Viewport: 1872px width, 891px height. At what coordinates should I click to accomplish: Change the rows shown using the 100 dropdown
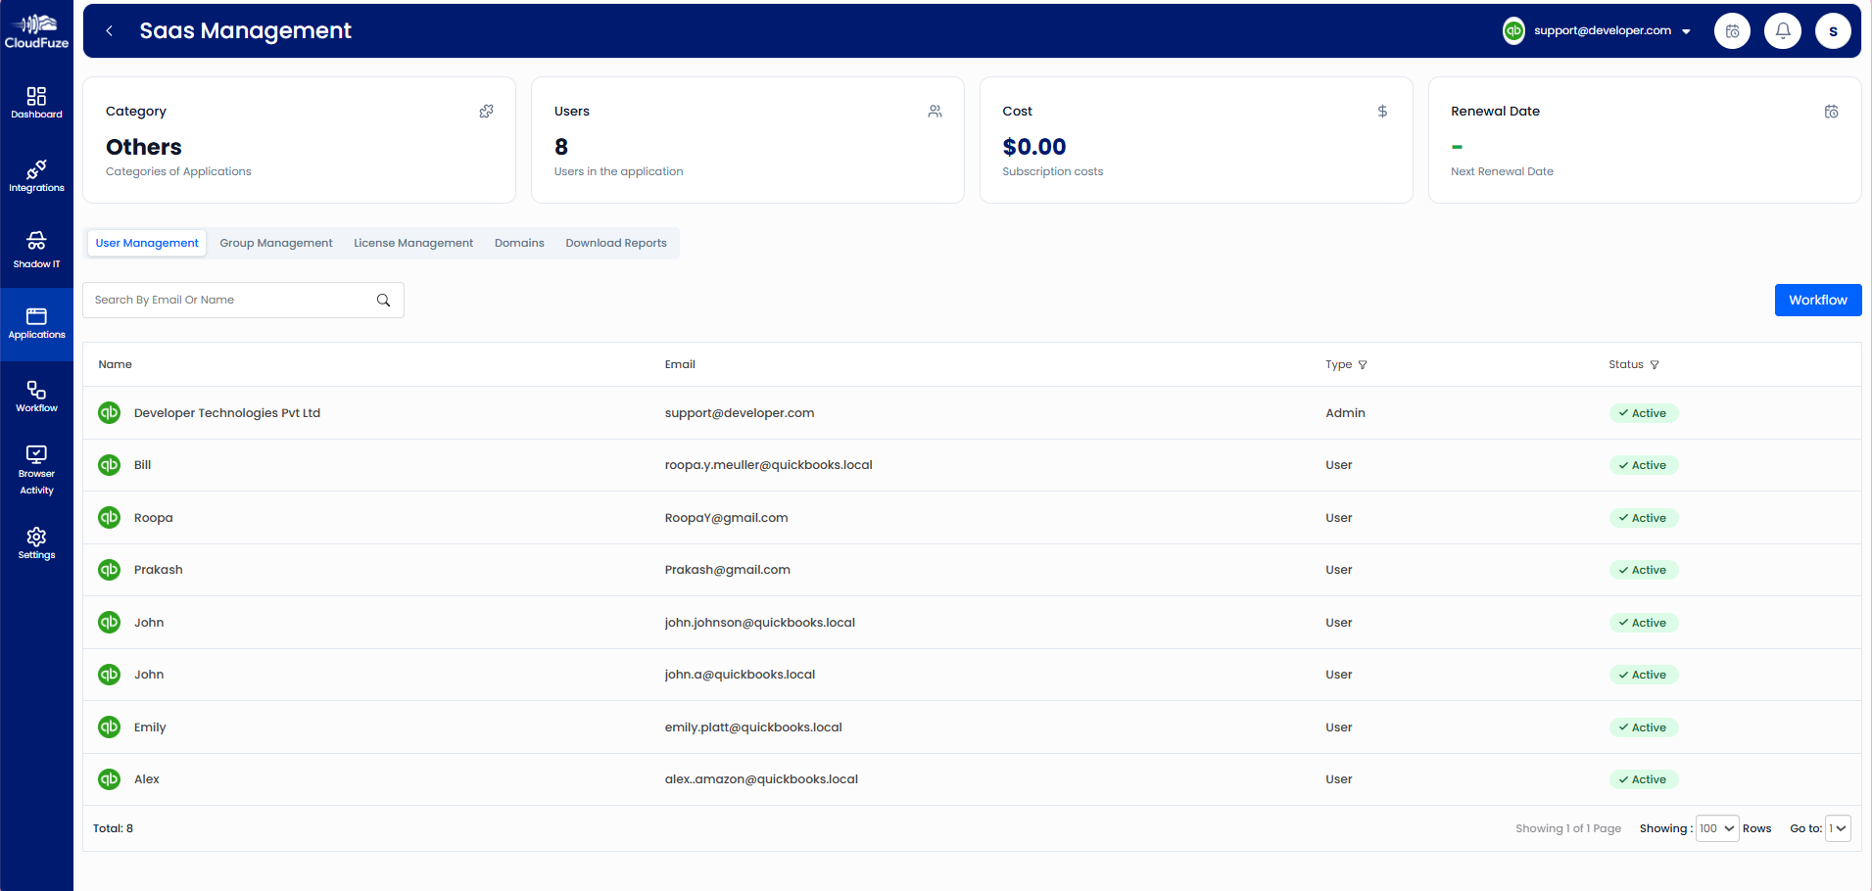point(1716,827)
